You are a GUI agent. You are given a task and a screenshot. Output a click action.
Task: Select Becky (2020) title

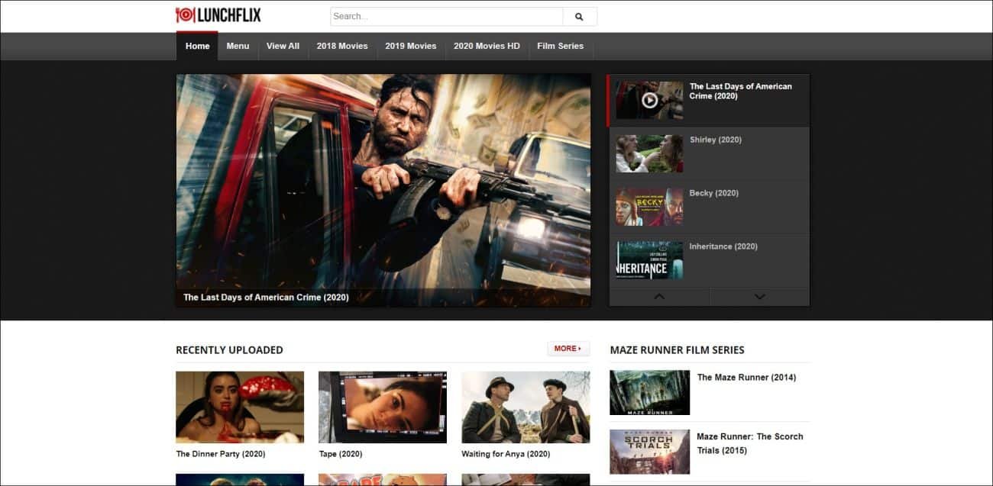(x=714, y=193)
